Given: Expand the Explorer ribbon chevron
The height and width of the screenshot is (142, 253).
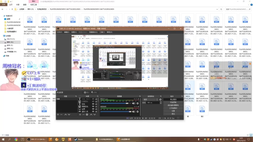Looking at the screenshot, I should pyautogui.click(x=249, y=5).
